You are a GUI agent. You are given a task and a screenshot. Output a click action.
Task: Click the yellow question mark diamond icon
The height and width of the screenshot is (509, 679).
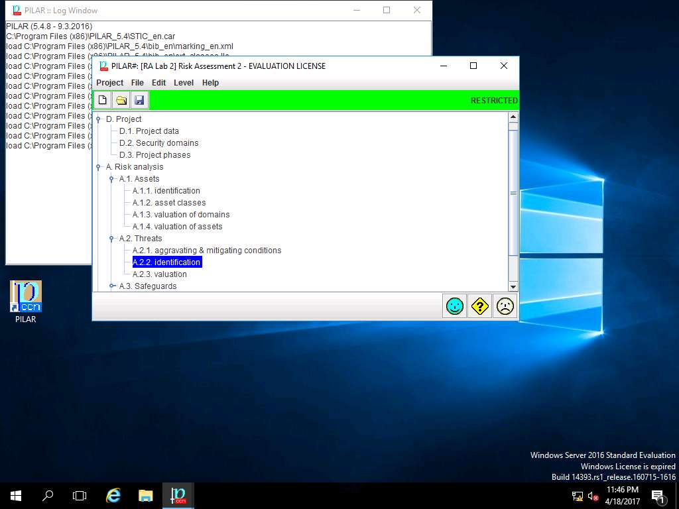480,306
